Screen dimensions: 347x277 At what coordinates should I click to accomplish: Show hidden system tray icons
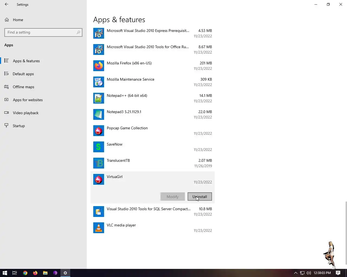[x=296, y=273]
